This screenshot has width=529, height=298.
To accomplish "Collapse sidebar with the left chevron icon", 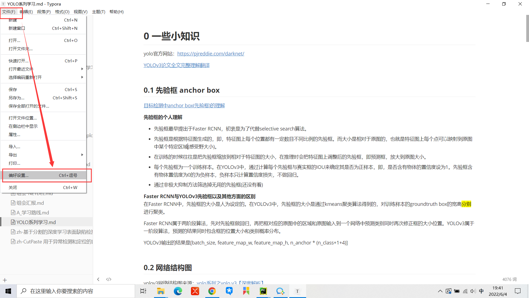I will tap(98, 279).
